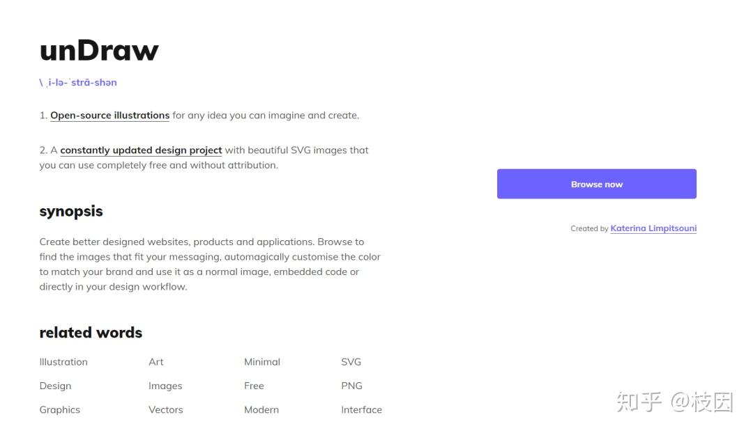
Task: Click the Design related word
Action: (x=55, y=386)
